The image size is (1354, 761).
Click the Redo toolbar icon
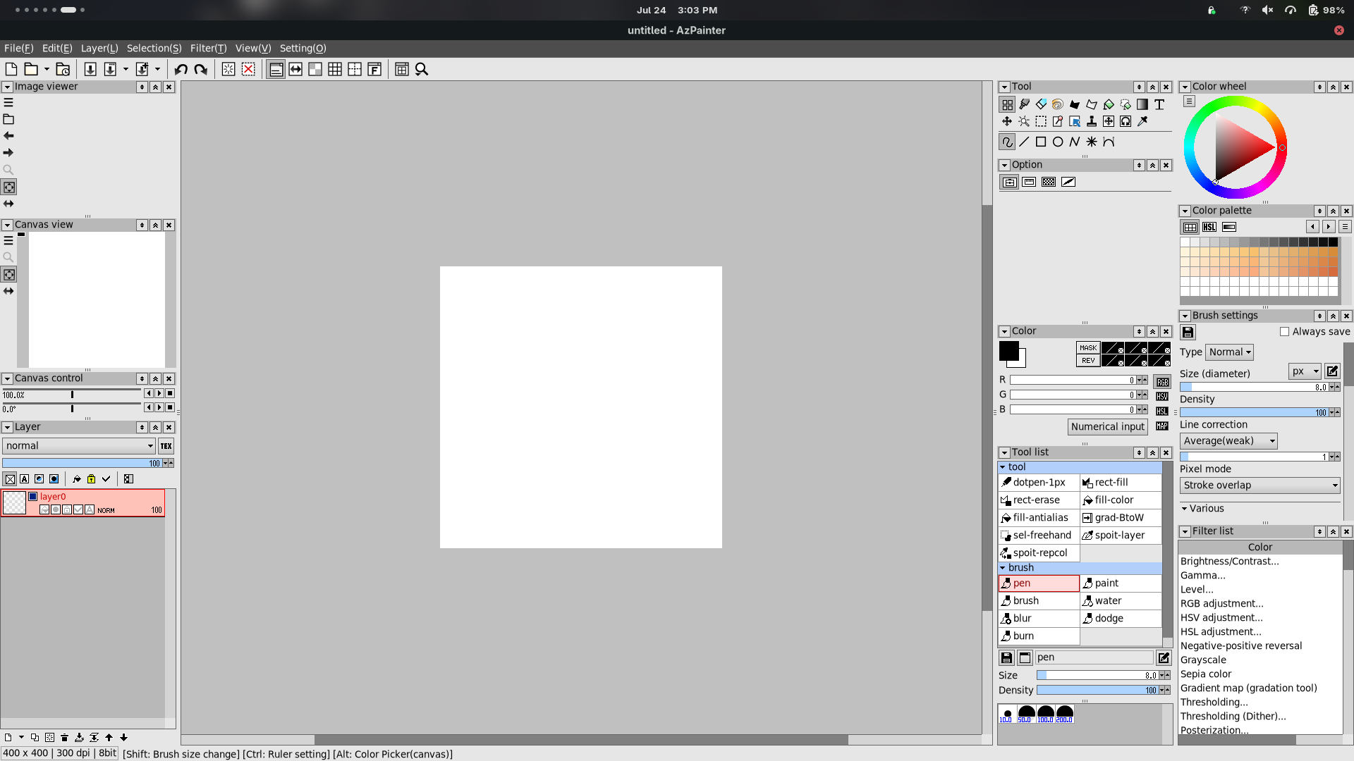tap(201, 69)
